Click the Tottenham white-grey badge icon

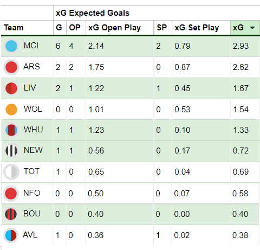click(x=11, y=172)
